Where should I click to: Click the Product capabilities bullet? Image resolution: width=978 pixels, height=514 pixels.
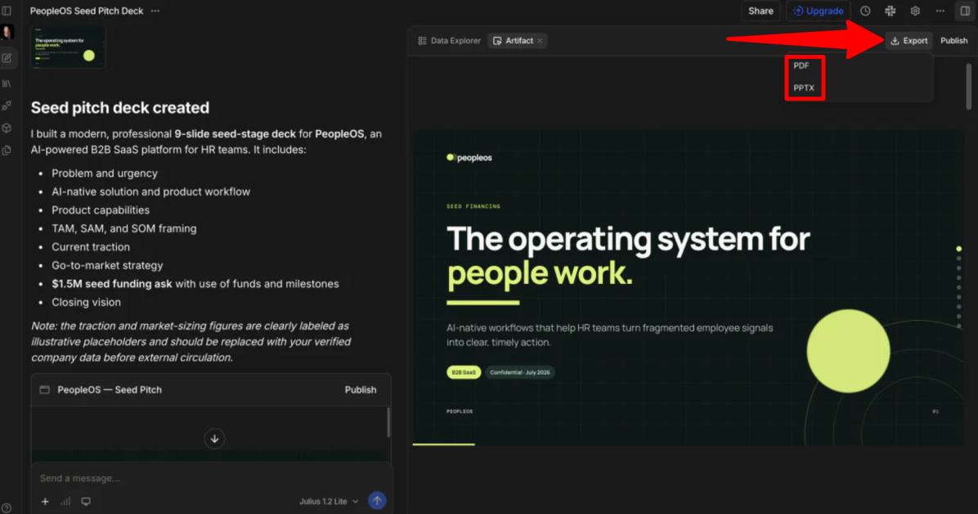101,210
